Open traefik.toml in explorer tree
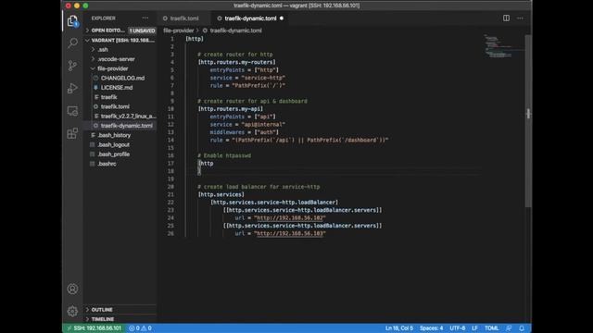This screenshot has width=593, height=333. coord(120,106)
